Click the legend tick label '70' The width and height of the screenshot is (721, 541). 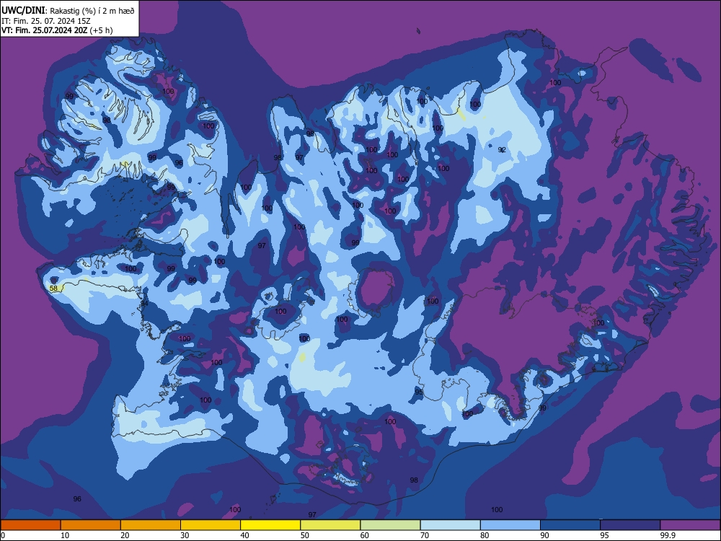point(425,535)
